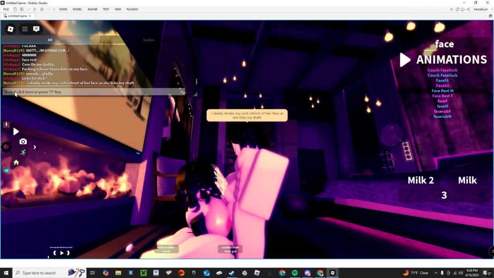The height and width of the screenshot is (278, 494).
Task: Toggle the chat window with the speech-bubble icon
Action: 36,29
